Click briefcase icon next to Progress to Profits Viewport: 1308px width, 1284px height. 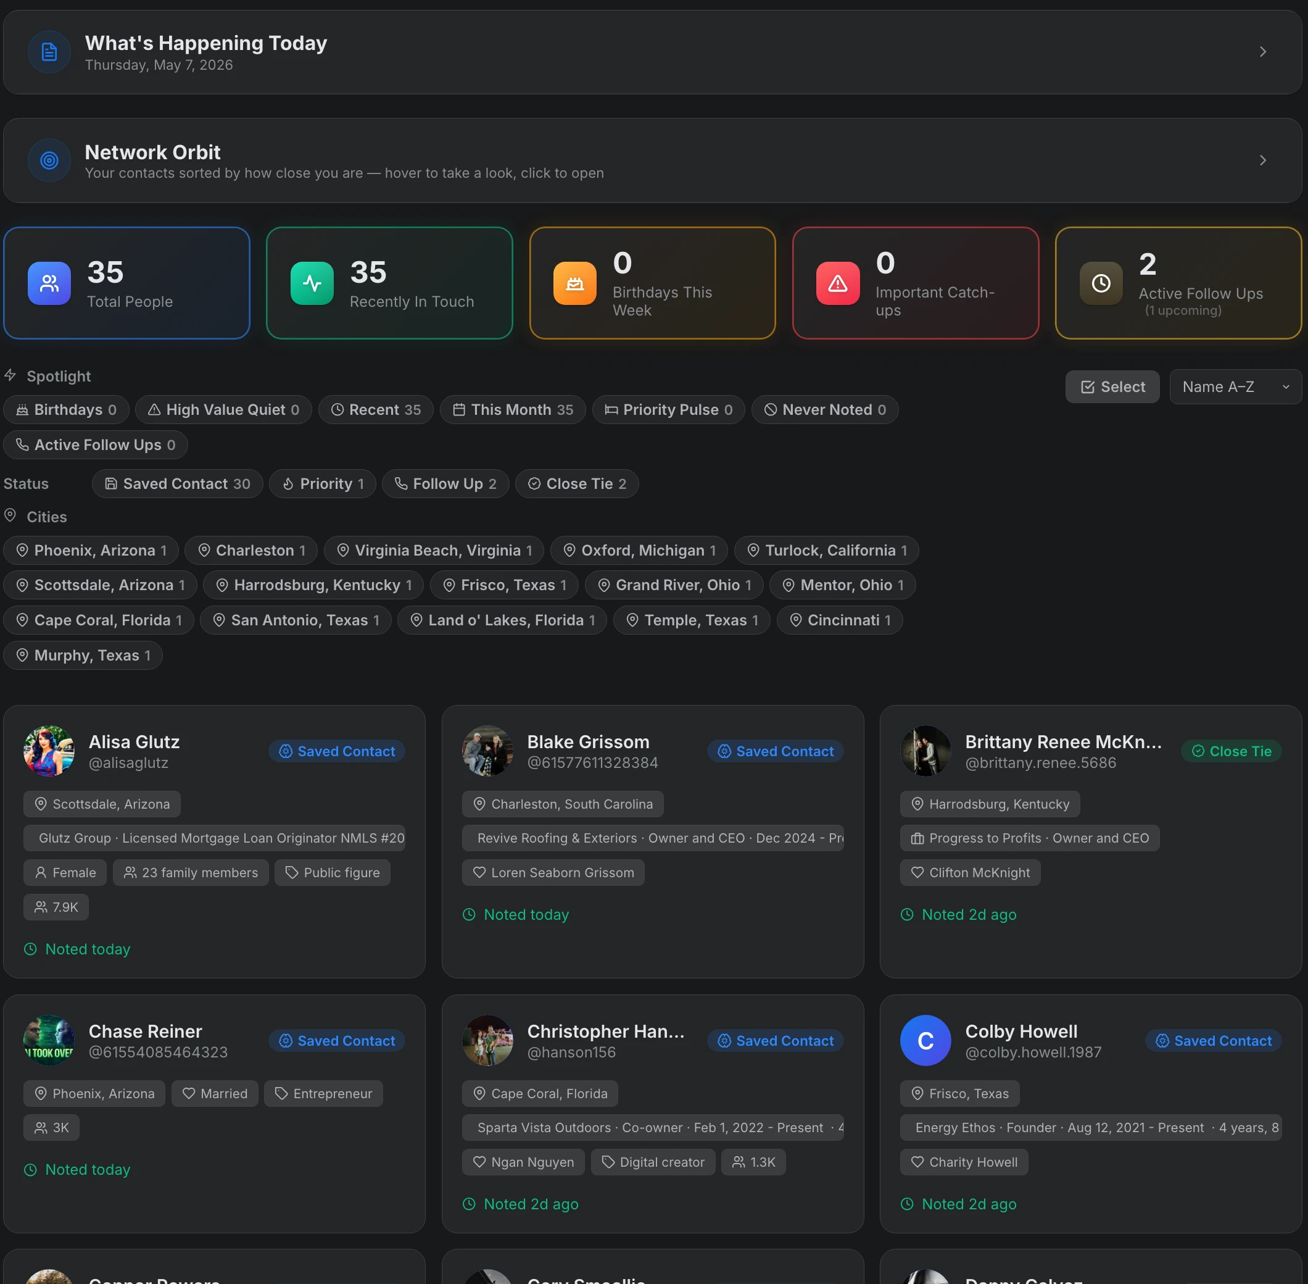[917, 838]
